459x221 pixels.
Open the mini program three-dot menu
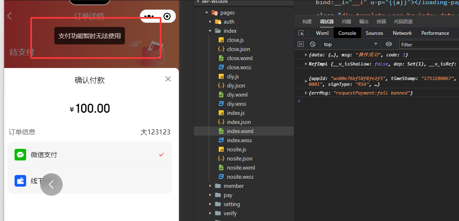tap(149, 16)
